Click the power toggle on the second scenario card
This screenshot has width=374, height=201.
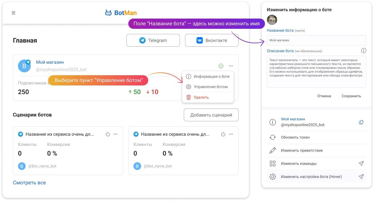click(x=223, y=134)
